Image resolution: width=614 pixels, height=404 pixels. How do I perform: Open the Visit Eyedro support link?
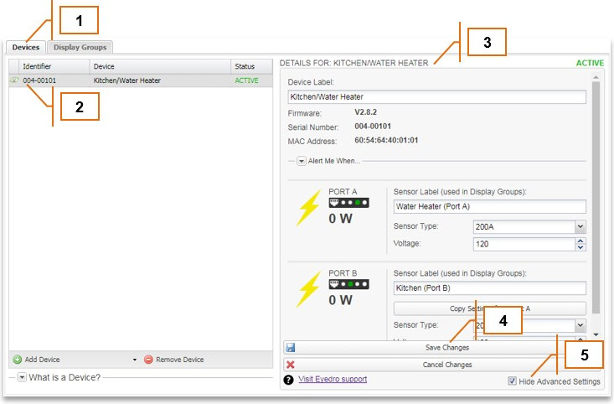333,379
